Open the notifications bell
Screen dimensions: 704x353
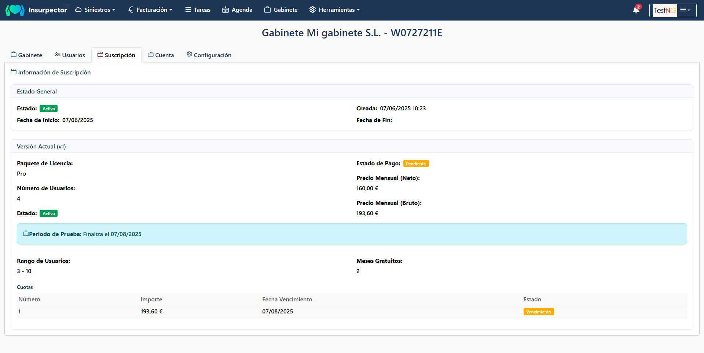point(636,10)
